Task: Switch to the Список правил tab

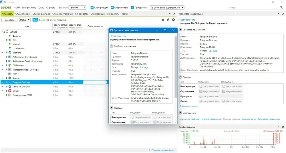Action: pyautogui.click(x=23, y=14)
